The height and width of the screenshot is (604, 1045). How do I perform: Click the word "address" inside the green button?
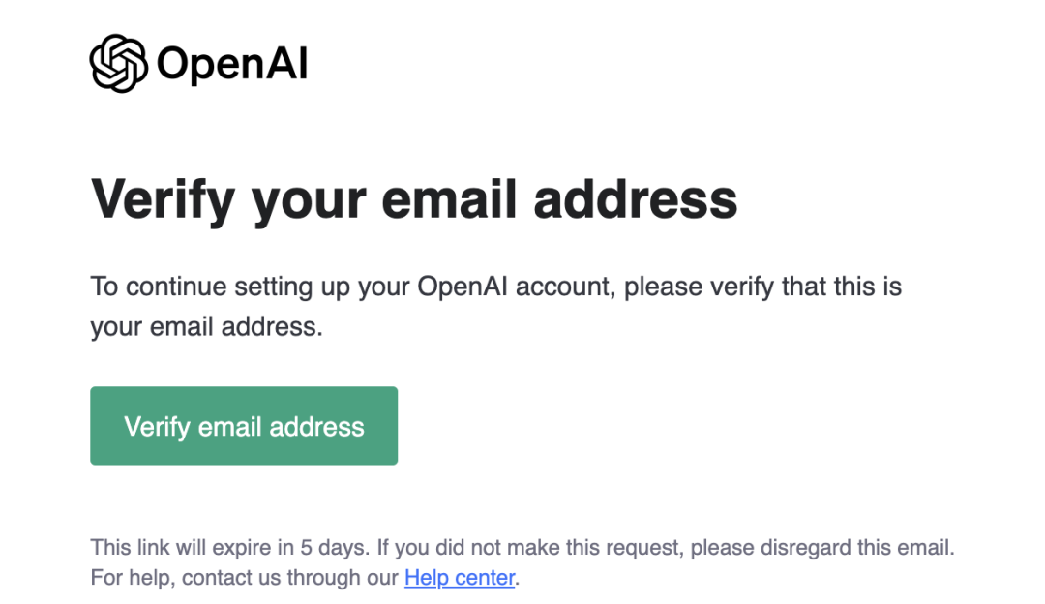coord(317,427)
